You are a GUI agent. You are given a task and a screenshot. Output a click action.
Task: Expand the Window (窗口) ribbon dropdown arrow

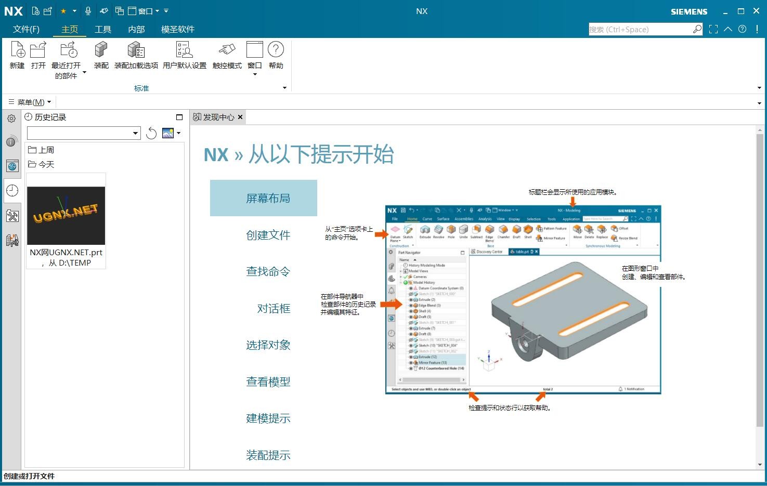pos(255,74)
